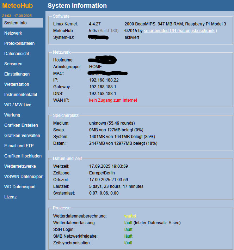
Task: Click '2447MB von 12977MB belegt (18%)' text
Action: pos(123,143)
